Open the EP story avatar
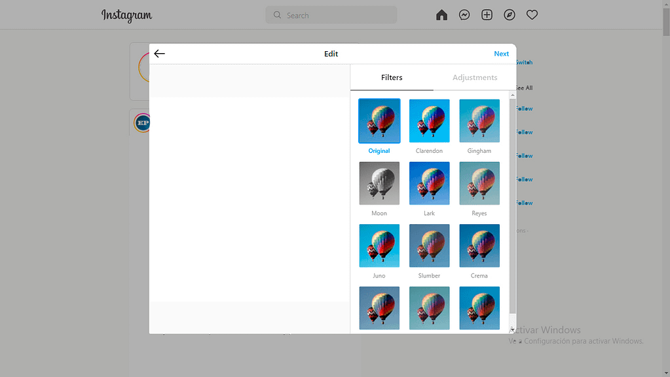Image resolution: width=670 pixels, height=377 pixels. click(142, 123)
